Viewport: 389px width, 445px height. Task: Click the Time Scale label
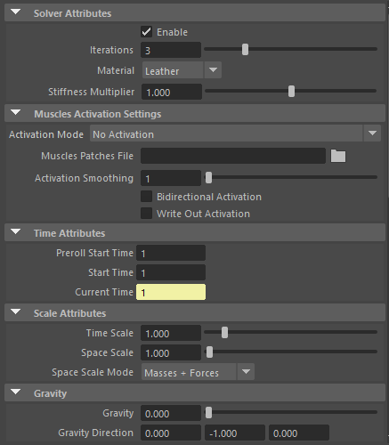pyautogui.click(x=109, y=333)
